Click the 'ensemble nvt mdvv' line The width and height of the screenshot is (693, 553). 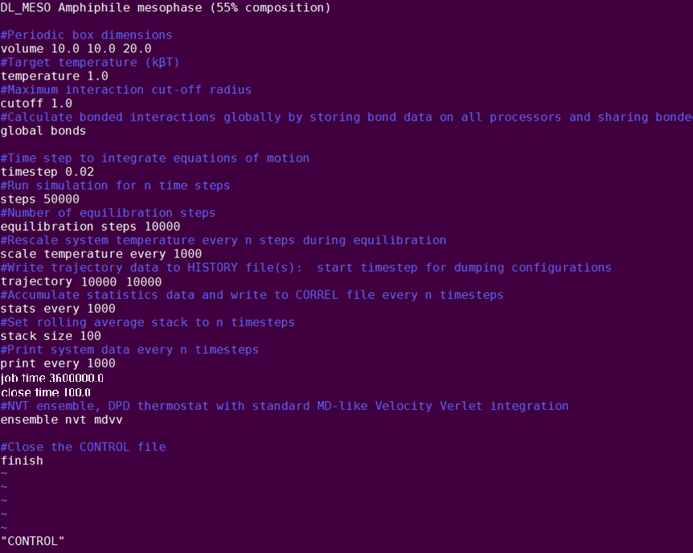[61, 420]
